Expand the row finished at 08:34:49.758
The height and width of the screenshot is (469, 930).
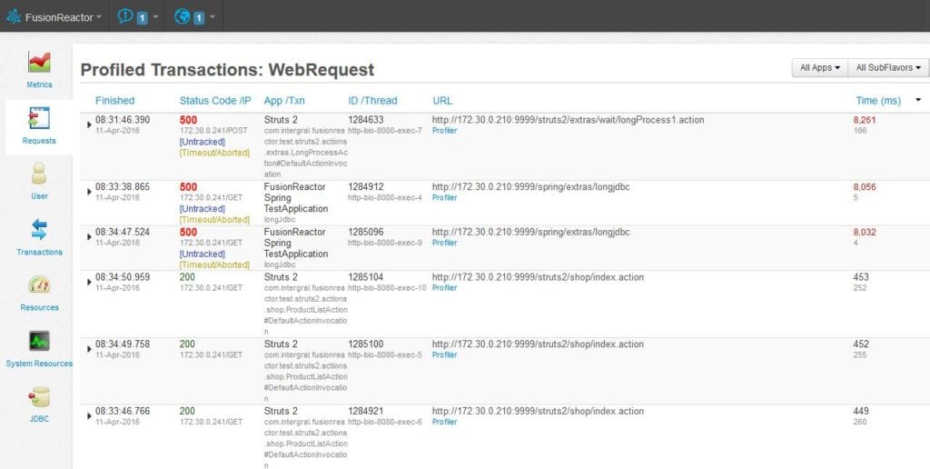pos(90,349)
